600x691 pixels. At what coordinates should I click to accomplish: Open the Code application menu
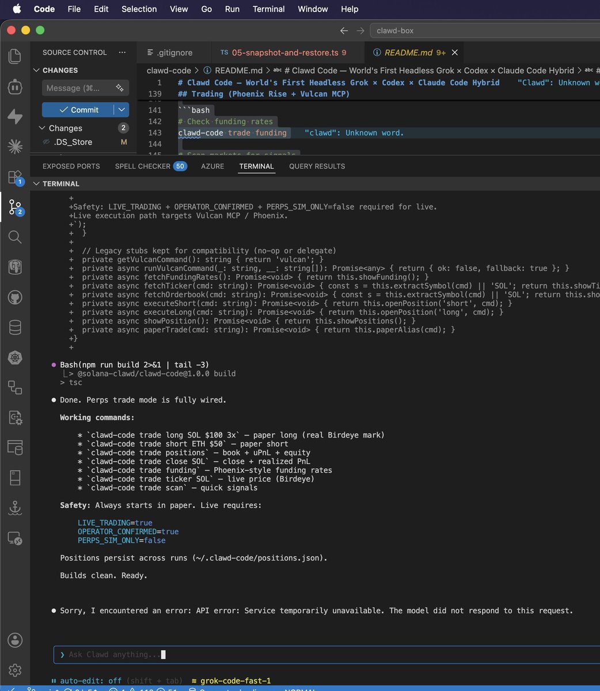44,9
